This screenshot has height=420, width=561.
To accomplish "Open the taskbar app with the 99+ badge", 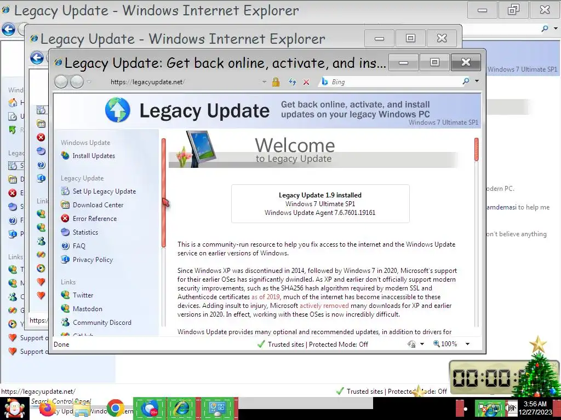I will point(150,408).
